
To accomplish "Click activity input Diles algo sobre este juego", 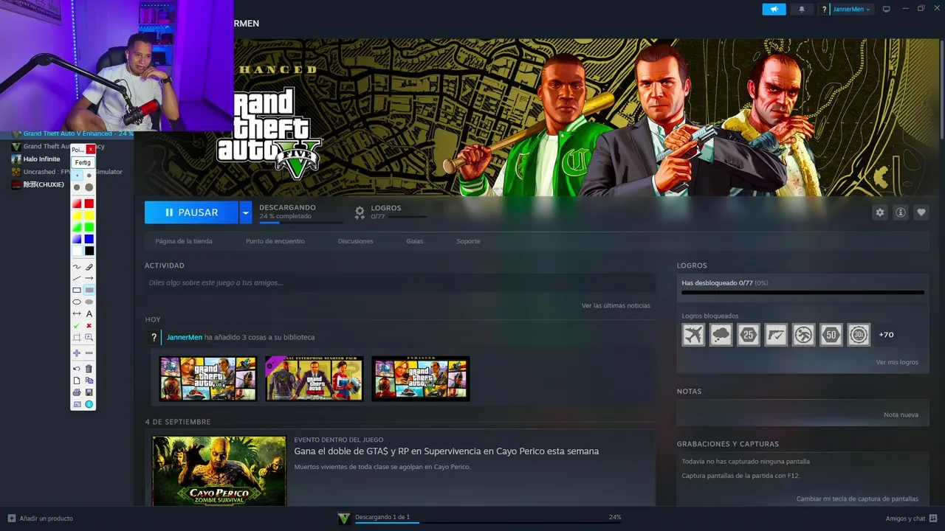I will (x=400, y=282).
